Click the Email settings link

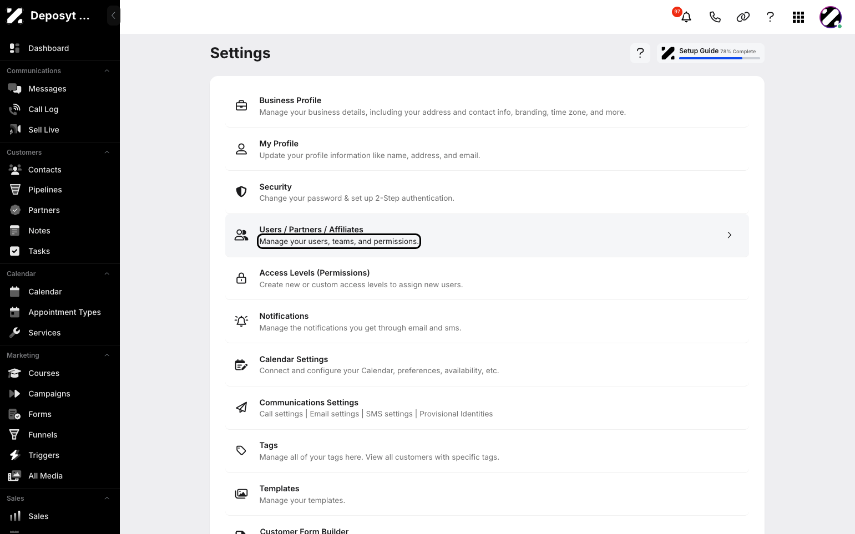335,414
